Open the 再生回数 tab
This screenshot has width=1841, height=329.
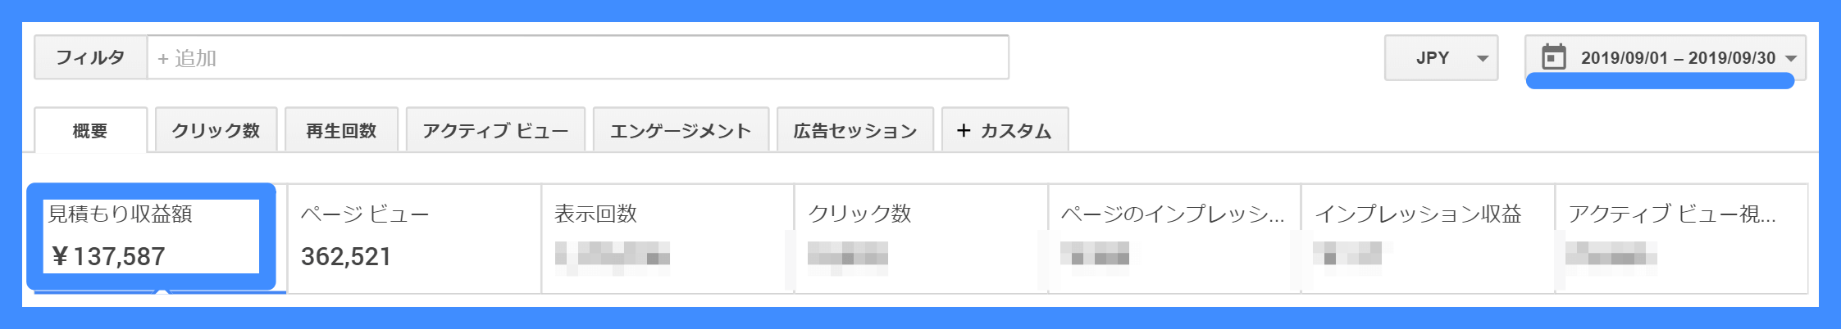click(341, 130)
